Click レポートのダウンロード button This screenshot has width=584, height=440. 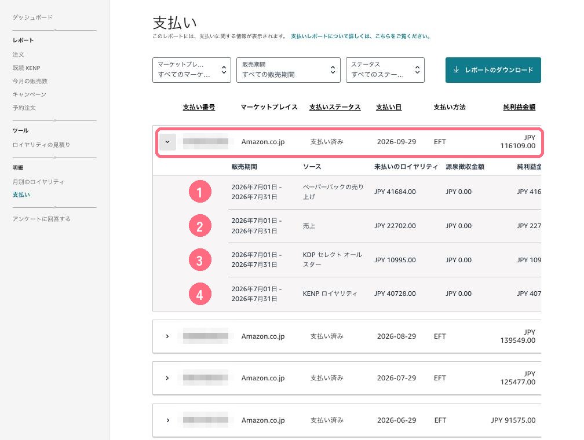[x=493, y=70]
